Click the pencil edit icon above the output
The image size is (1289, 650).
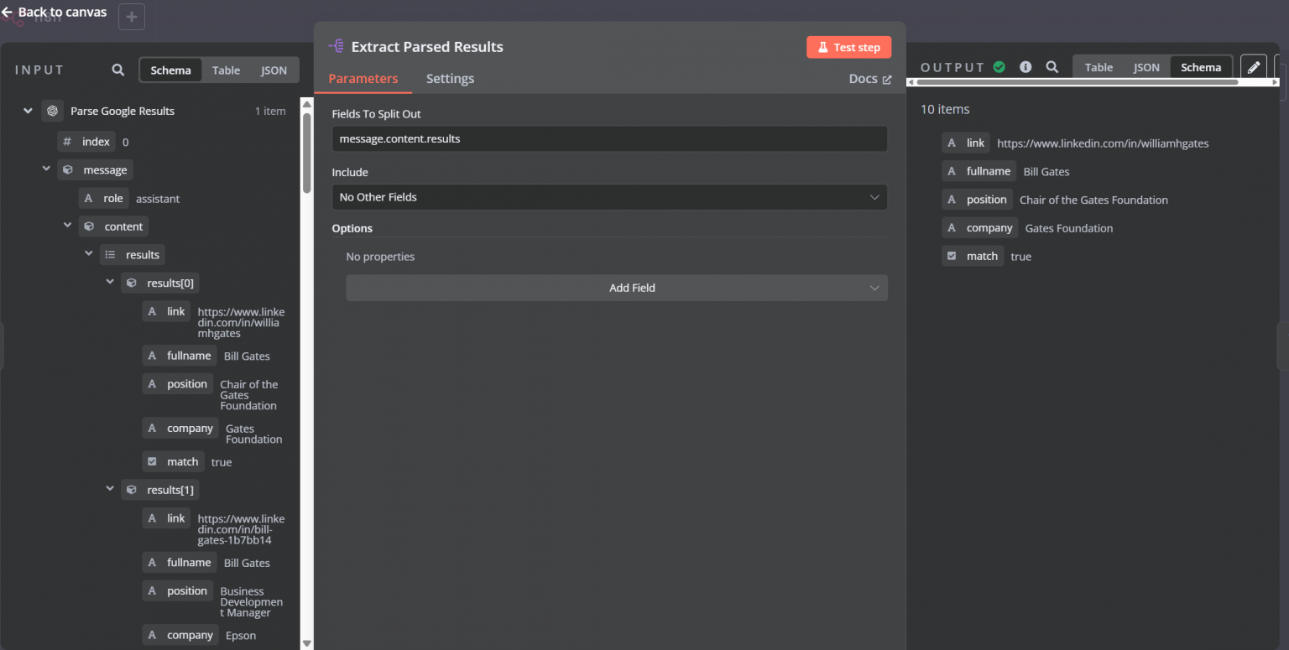coord(1254,65)
